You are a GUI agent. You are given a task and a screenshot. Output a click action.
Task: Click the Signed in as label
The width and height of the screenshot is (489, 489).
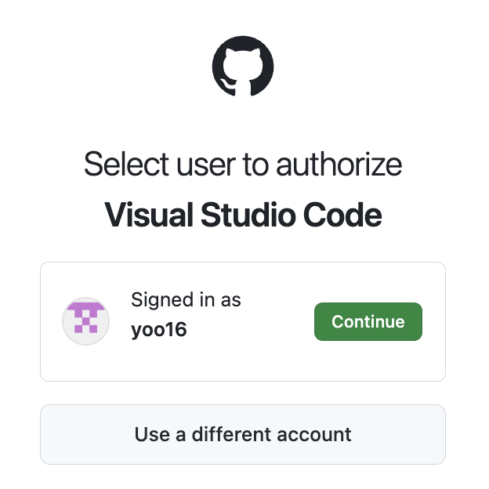point(186,300)
